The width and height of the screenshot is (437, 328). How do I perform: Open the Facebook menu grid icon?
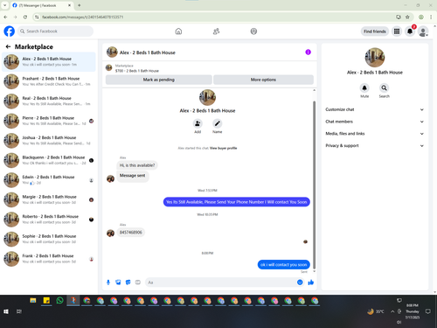point(397,31)
